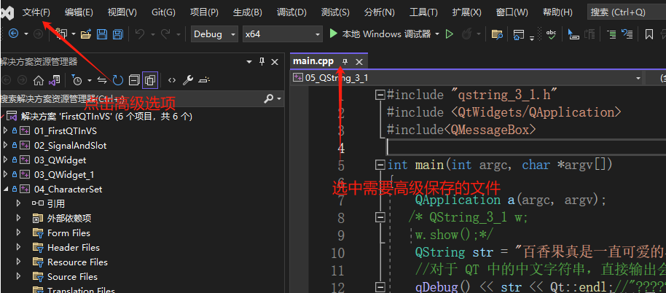Toggle Show All Files button
Viewport: 666px width, 293px height.
click(150, 80)
